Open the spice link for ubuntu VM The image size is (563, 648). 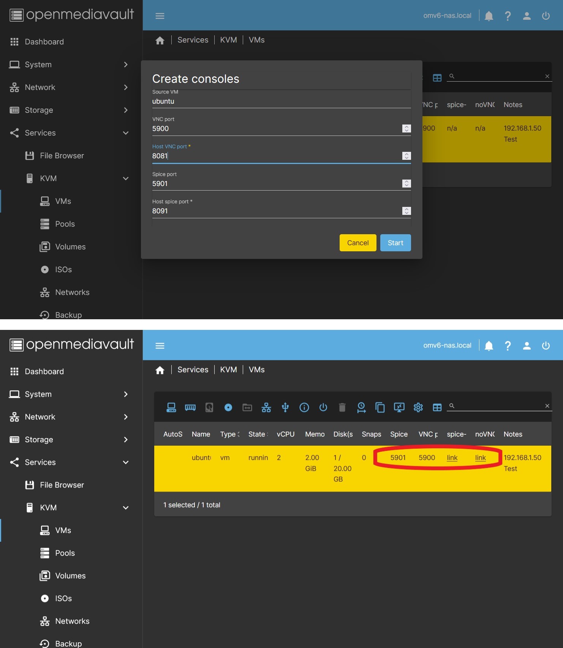(x=452, y=458)
